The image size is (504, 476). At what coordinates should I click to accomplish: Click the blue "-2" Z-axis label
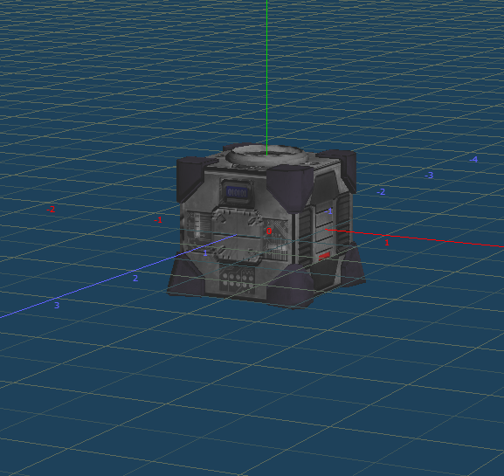pyautogui.click(x=381, y=192)
